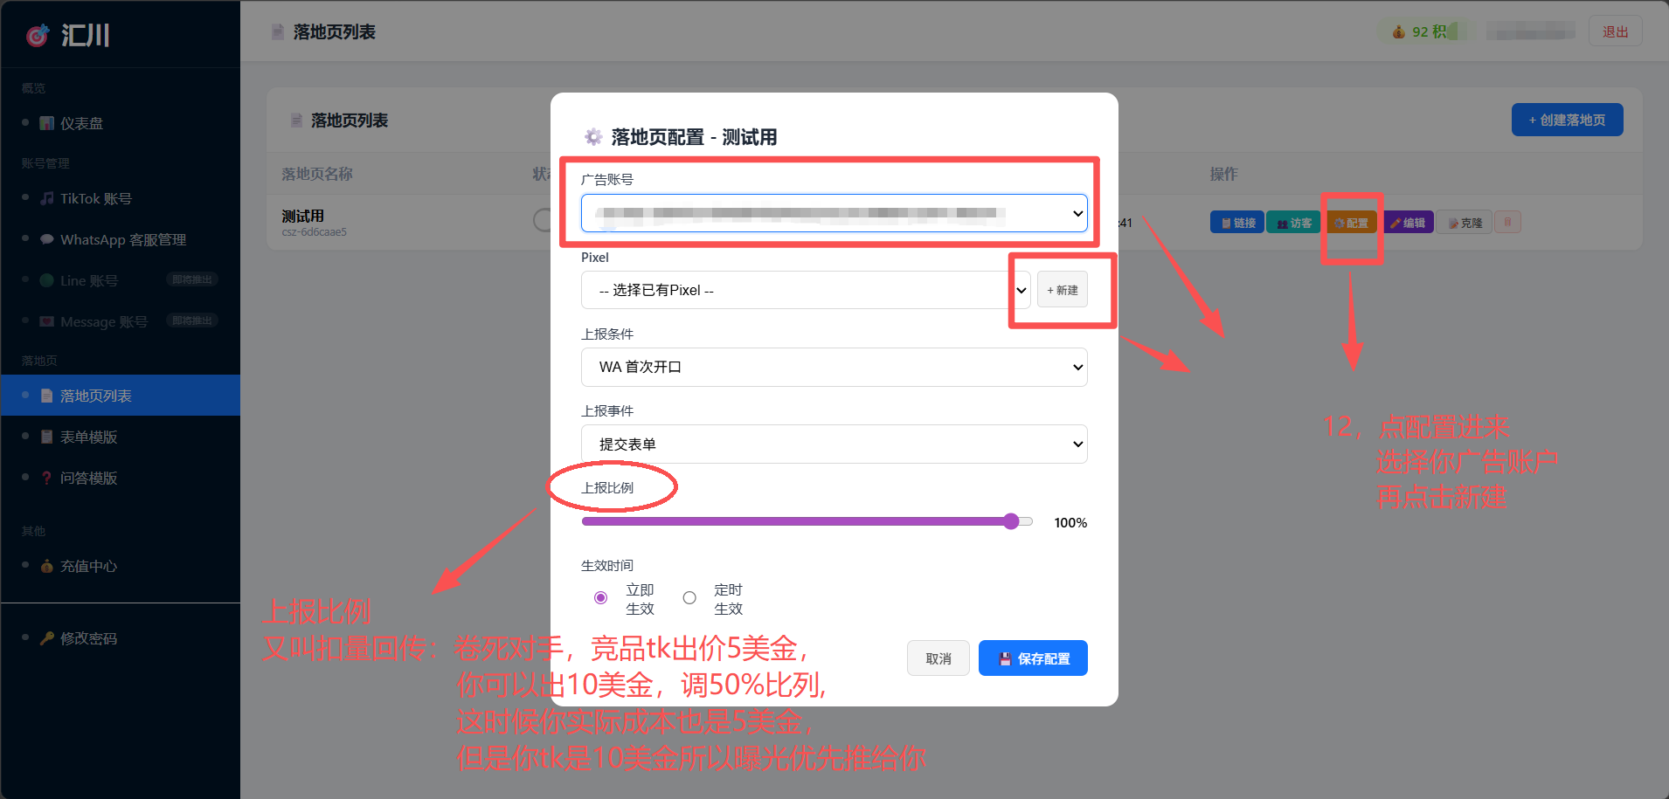Open the 上报事件 提交表单 dropdown

click(x=834, y=444)
